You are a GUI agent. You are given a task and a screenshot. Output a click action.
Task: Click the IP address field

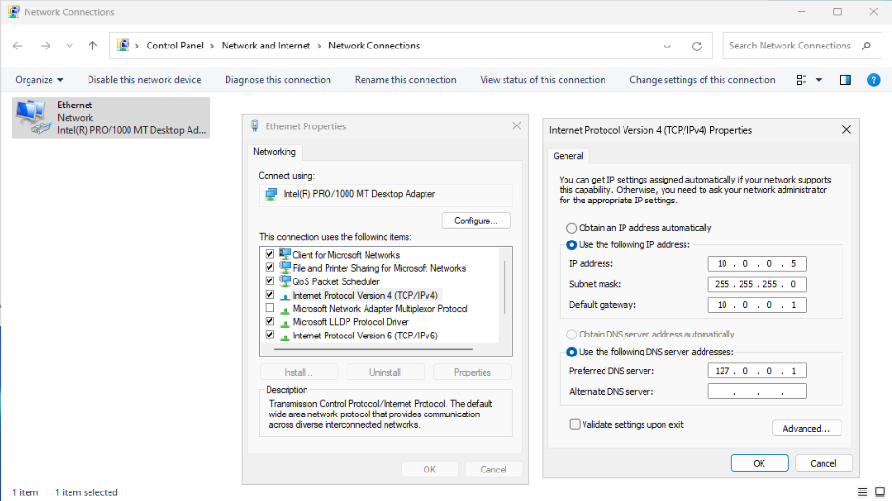[757, 263]
